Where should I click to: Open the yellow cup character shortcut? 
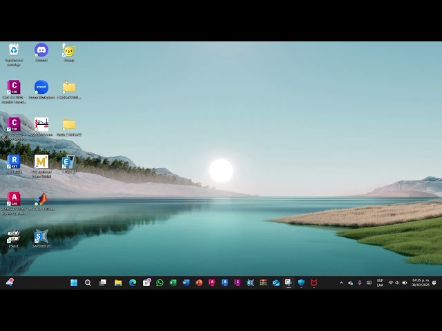coord(69,52)
